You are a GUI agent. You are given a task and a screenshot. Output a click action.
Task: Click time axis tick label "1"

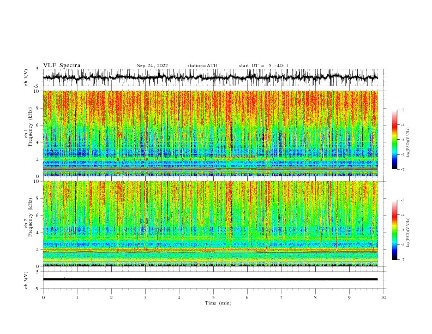[77, 297]
